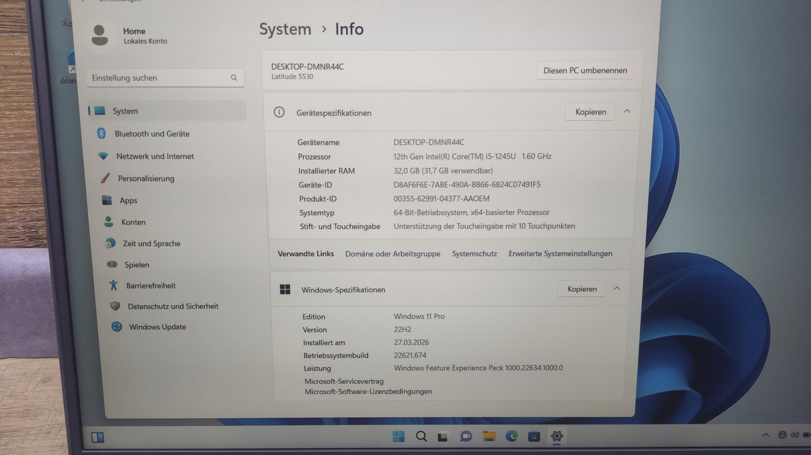811x455 pixels.
Task: Click the user avatar icon
Action: click(x=100, y=35)
